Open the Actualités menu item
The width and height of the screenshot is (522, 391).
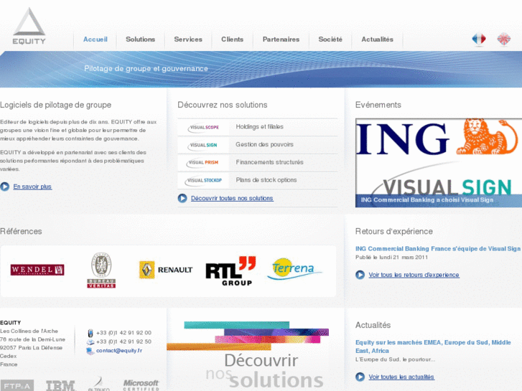coord(377,39)
